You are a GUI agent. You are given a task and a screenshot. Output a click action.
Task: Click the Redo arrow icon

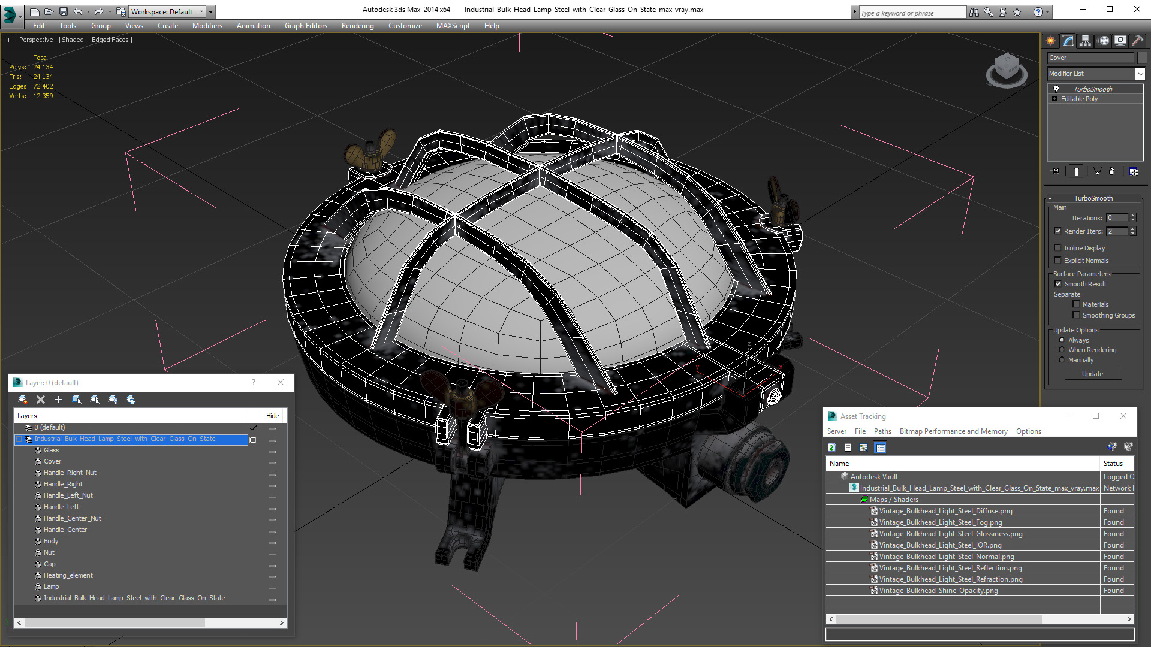tap(98, 11)
